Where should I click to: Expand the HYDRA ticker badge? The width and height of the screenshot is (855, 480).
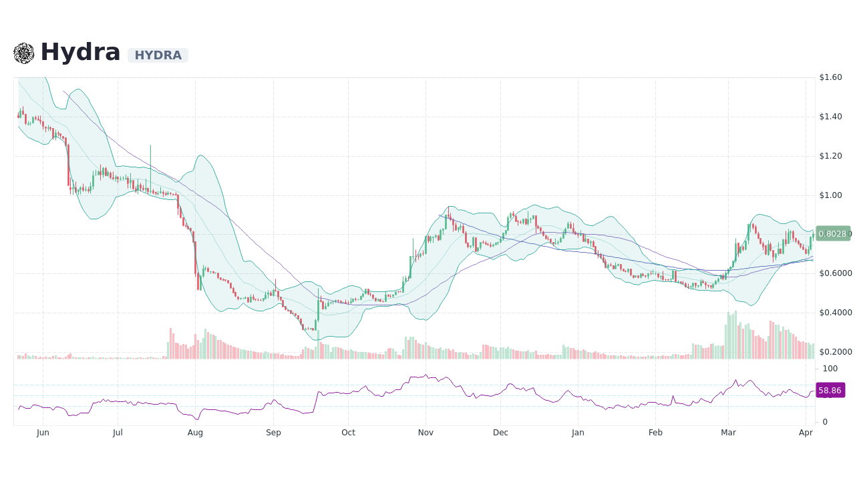[x=158, y=55]
